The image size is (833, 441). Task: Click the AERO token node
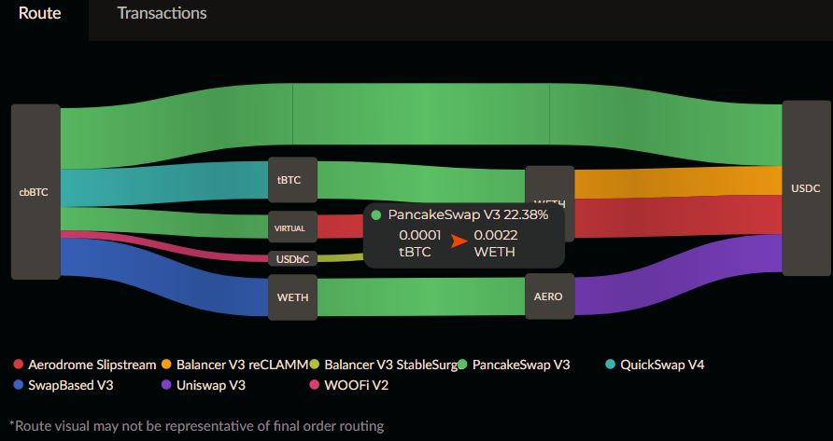[x=550, y=296]
